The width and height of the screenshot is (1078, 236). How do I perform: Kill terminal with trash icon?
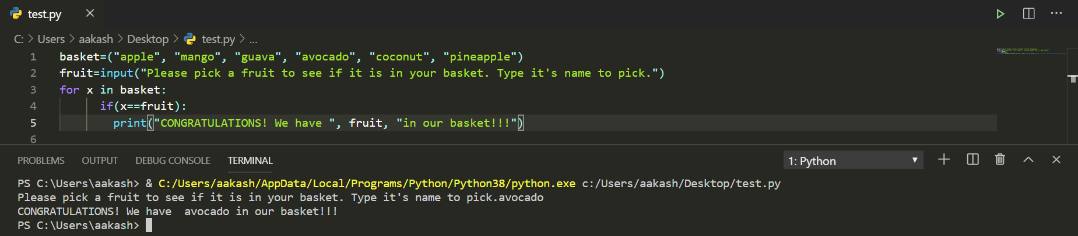(x=1000, y=160)
